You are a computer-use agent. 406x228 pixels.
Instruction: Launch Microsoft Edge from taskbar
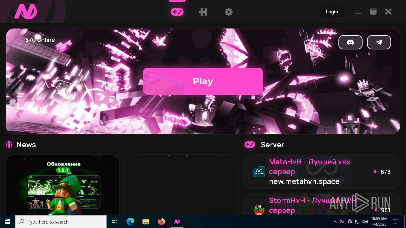[x=130, y=222]
